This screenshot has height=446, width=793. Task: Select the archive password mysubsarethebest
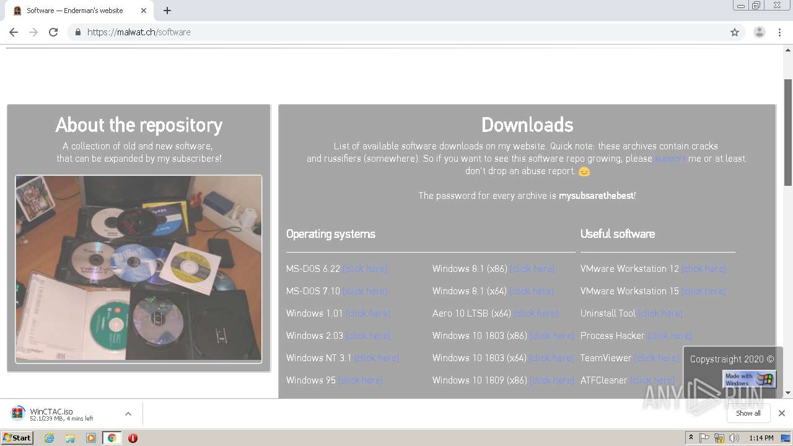(x=596, y=196)
